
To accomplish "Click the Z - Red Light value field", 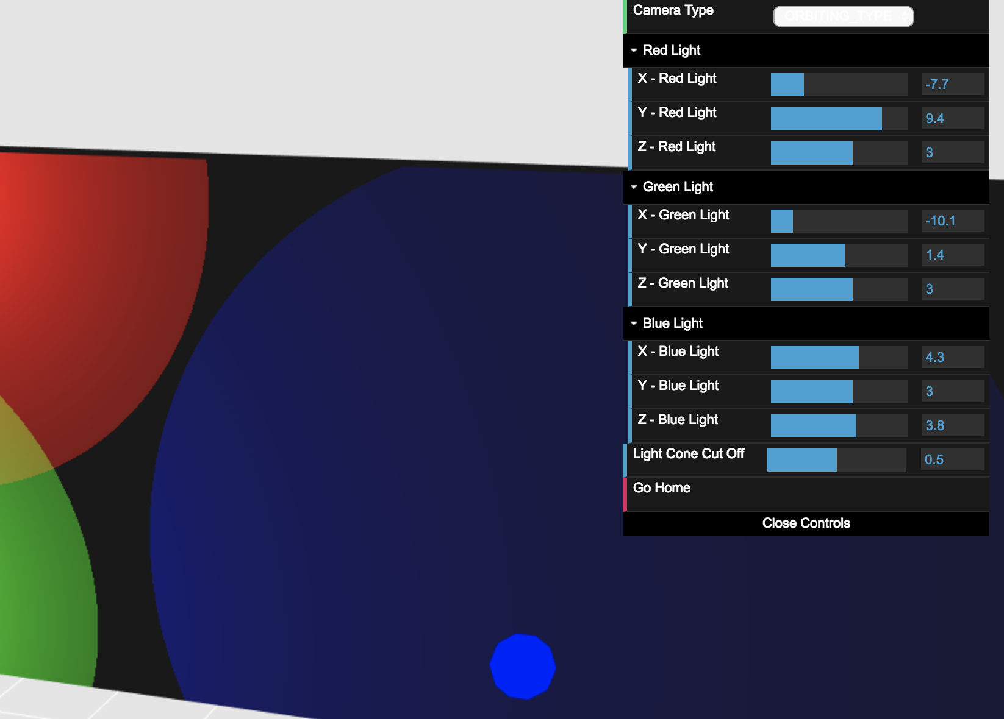I will 953,152.
